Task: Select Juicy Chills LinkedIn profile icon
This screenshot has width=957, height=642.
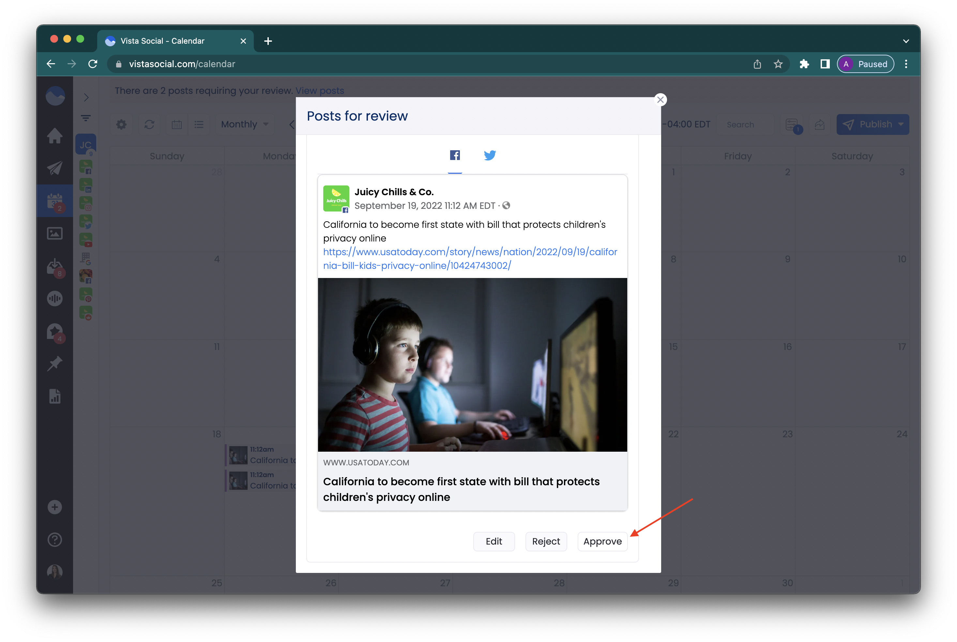Action: click(x=86, y=185)
